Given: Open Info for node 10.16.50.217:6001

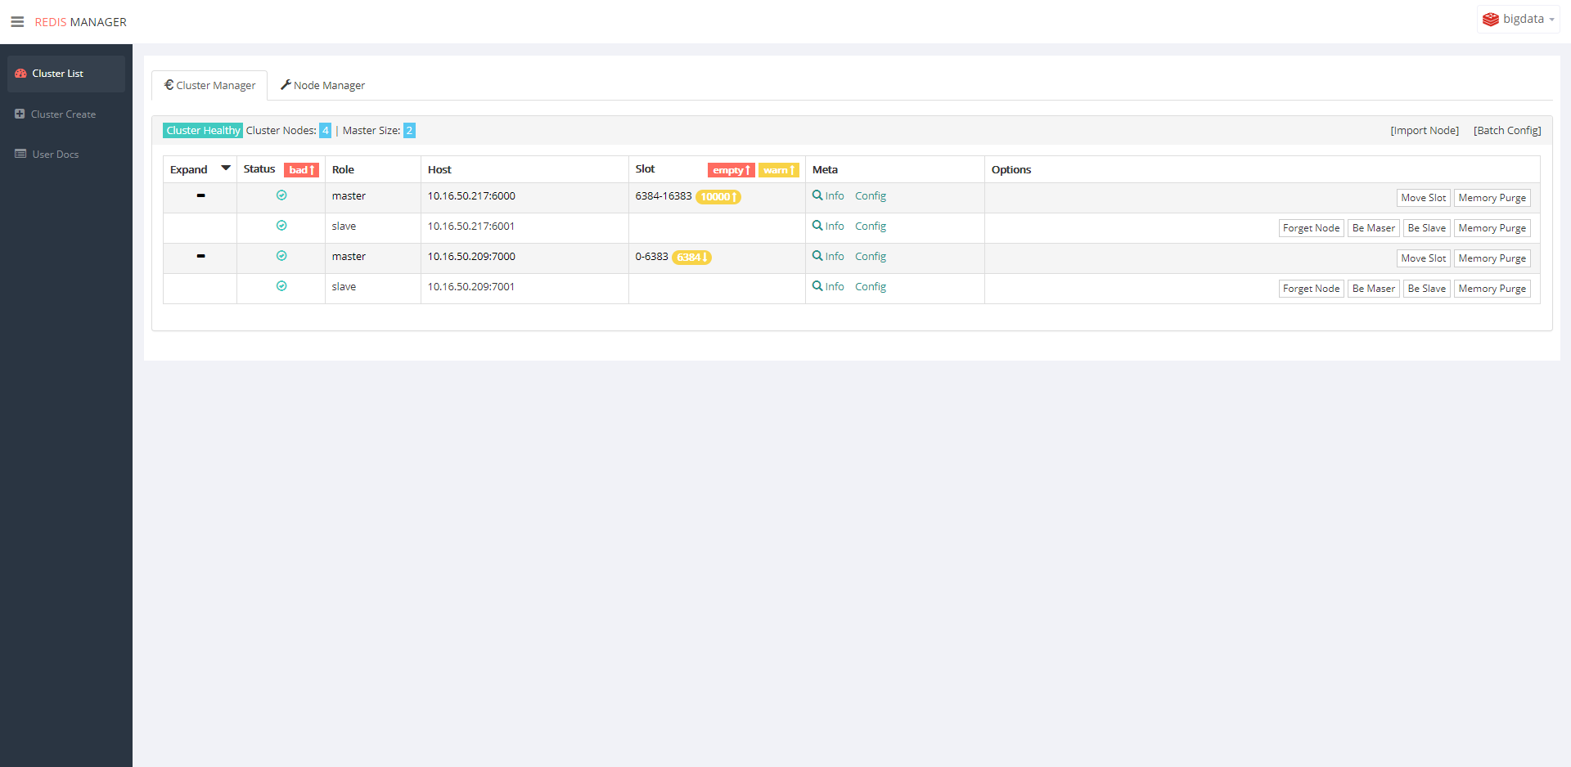Looking at the screenshot, I should pos(828,227).
